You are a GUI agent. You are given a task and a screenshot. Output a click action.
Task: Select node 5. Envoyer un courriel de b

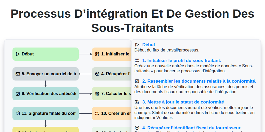point(46,74)
